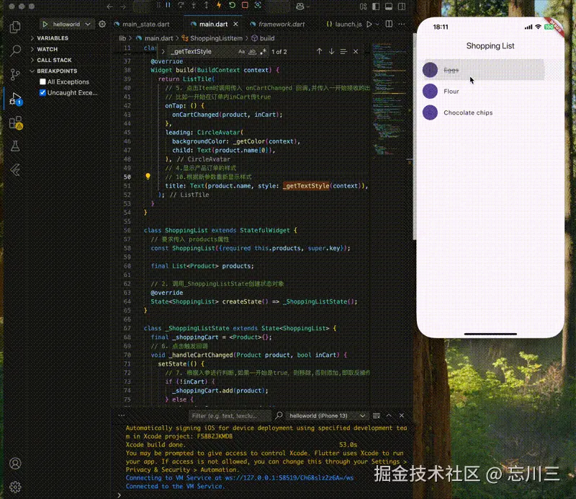The height and width of the screenshot is (499, 576).
Task: Customize layout icon in title bar
Action: pos(364,6)
